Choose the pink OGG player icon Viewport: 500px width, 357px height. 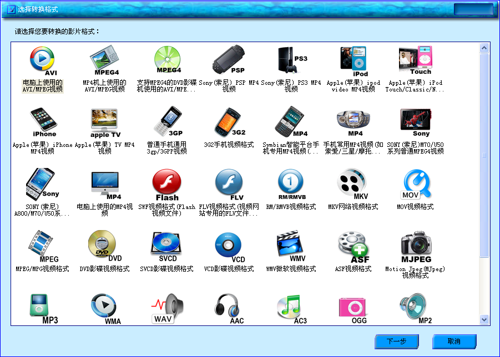click(352, 310)
